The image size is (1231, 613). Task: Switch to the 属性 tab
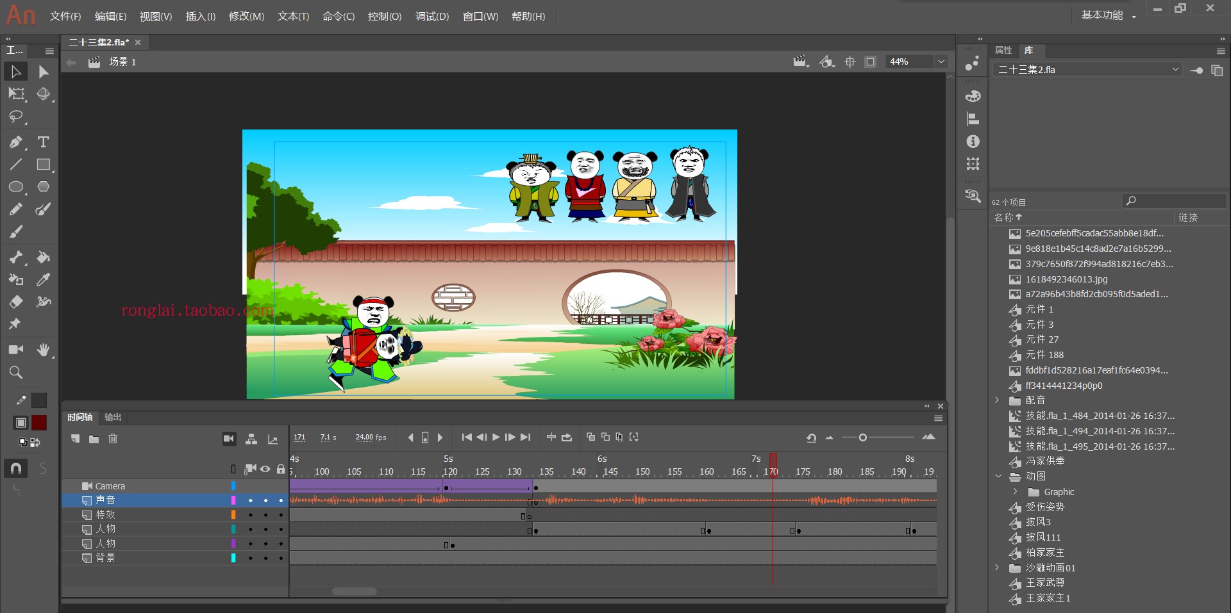(1003, 51)
